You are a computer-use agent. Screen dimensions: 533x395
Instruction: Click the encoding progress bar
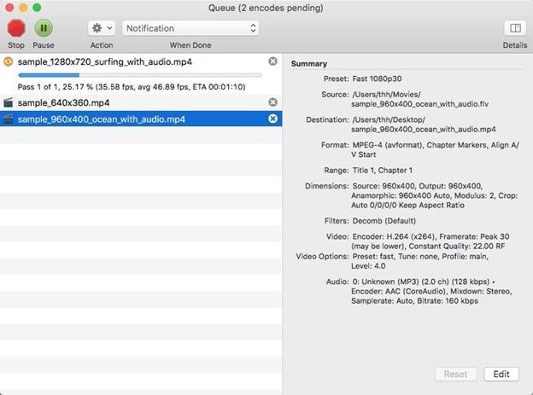[139, 75]
